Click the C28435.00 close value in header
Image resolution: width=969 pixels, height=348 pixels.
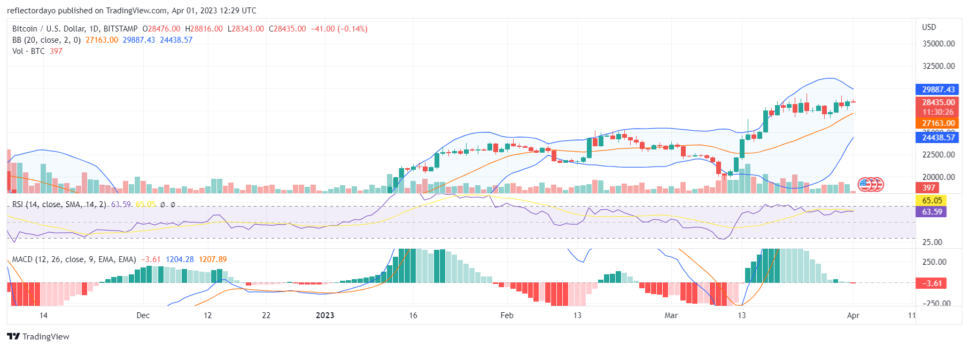pos(288,29)
